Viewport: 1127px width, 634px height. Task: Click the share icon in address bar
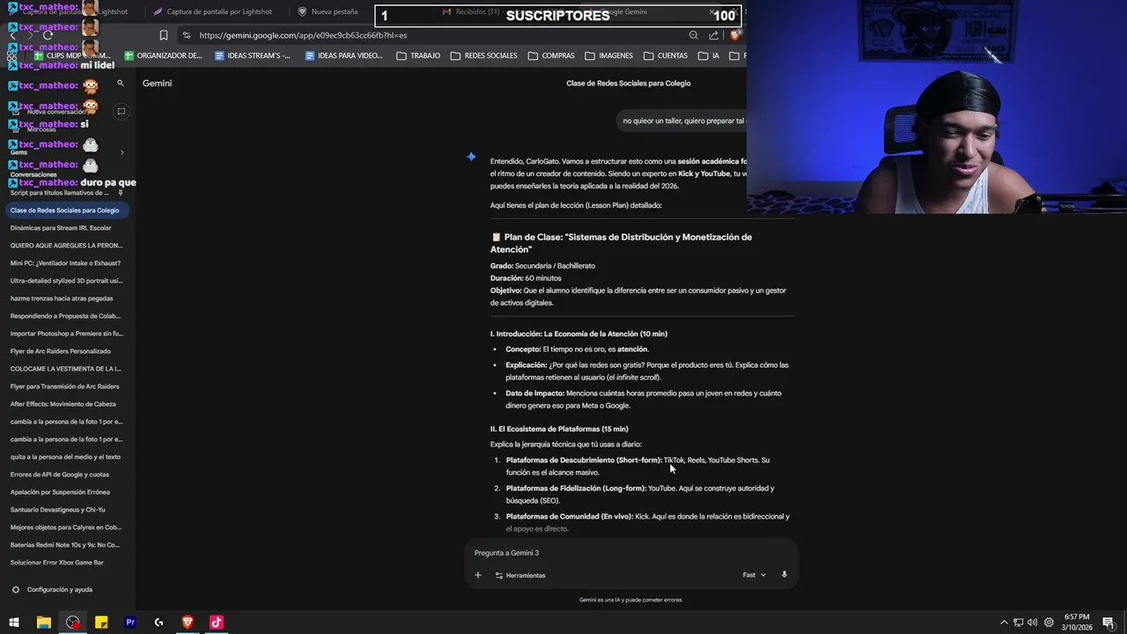[x=714, y=35]
